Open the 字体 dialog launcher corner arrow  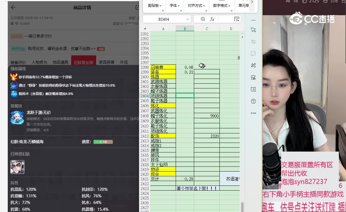point(181,11)
